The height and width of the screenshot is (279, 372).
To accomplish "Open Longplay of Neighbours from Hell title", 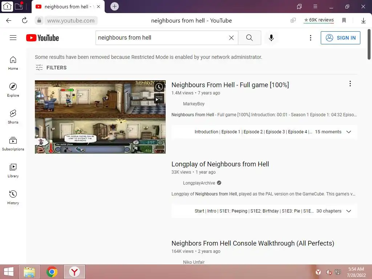I will 220,164.
